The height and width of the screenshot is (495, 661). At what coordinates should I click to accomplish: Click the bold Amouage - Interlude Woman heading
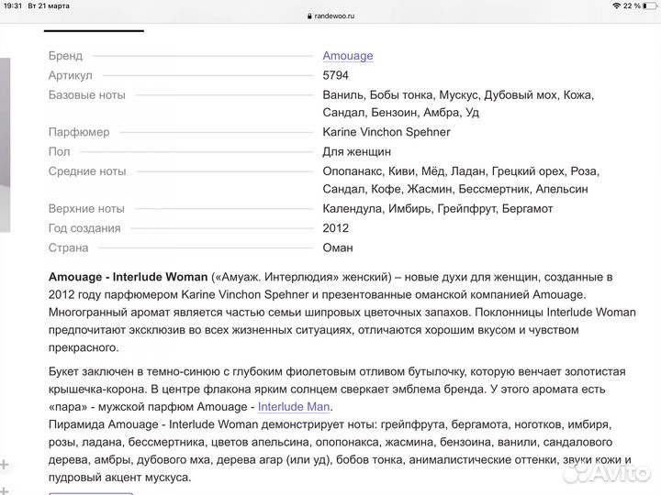click(x=128, y=276)
